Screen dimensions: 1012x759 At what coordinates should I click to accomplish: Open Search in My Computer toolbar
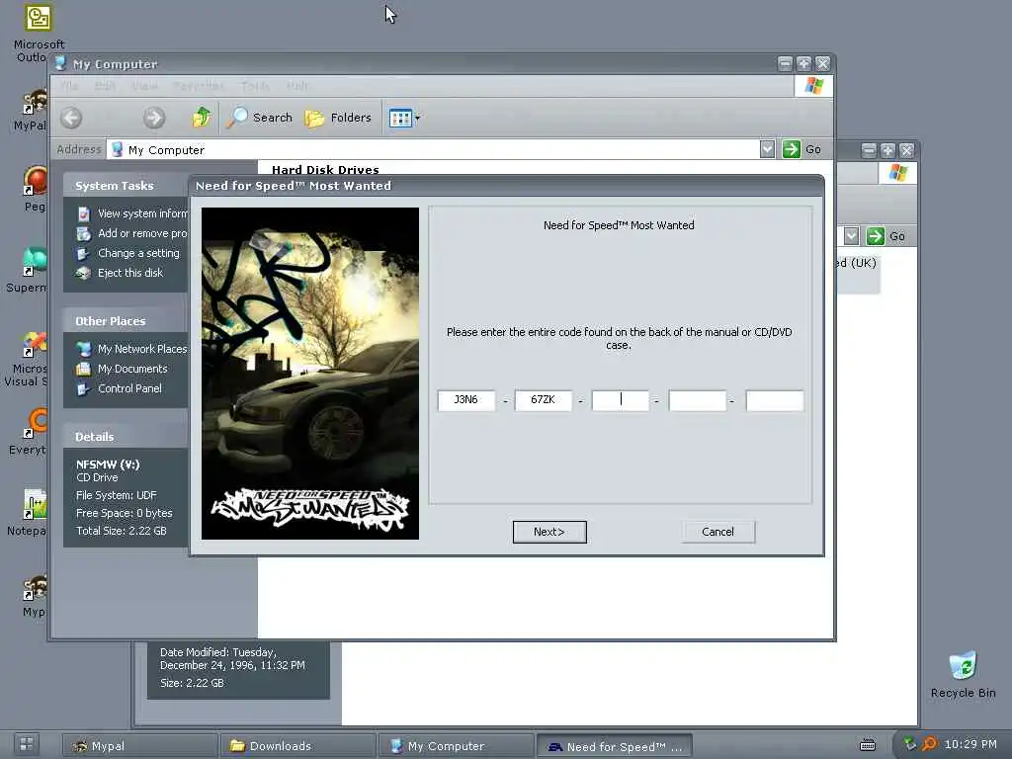(x=259, y=118)
